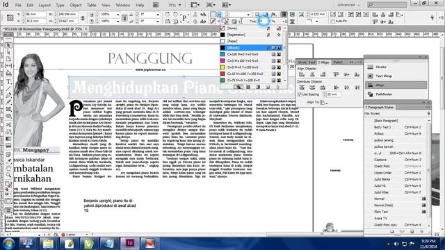Screen dimensions: 445x250
Task: Open the corner options shape dropdown
Action: [x=317, y=22]
